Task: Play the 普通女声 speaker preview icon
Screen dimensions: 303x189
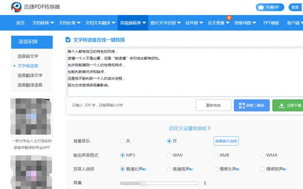Action: [144, 169]
